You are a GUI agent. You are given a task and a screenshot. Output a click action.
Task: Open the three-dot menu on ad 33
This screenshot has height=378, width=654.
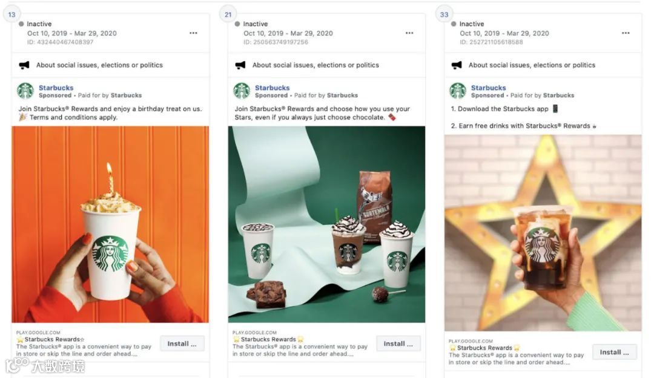[x=625, y=33]
